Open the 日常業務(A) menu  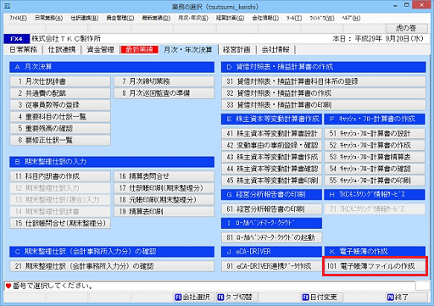point(49,18)
